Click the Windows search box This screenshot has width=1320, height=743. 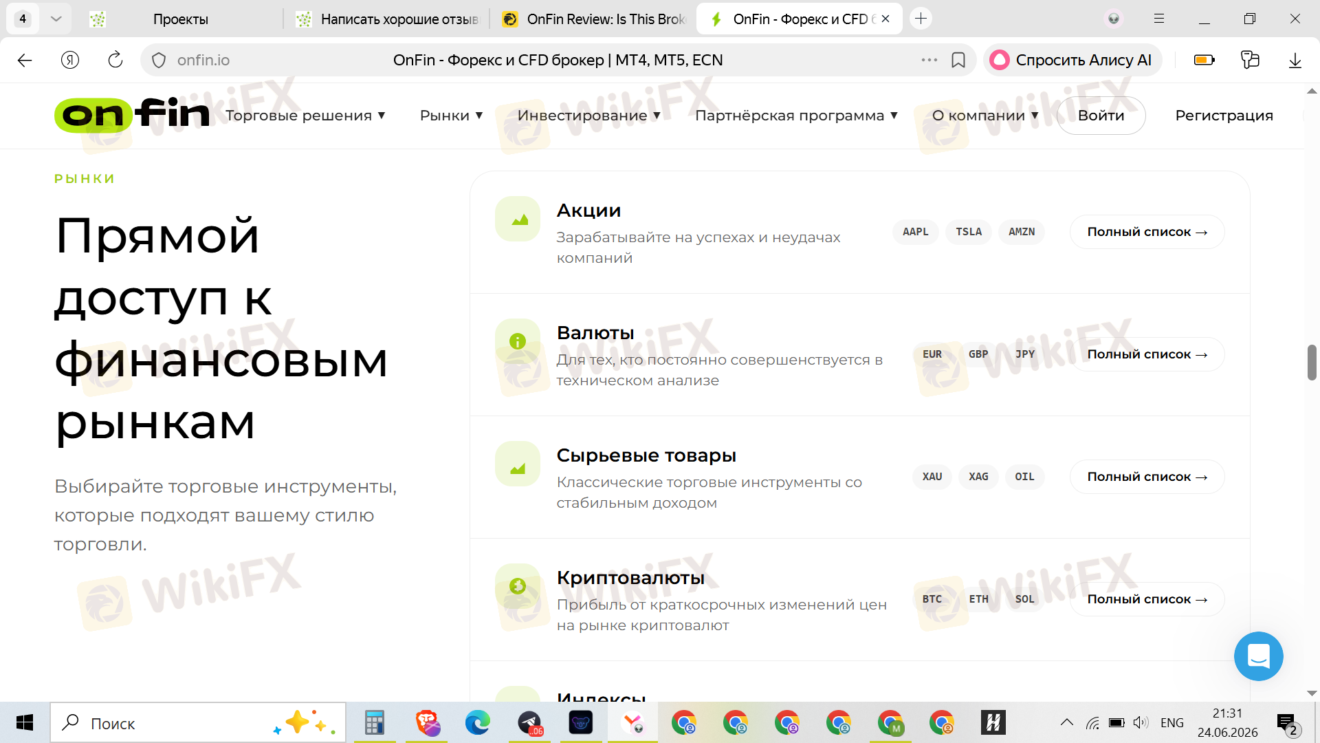[x=198, y=722]
